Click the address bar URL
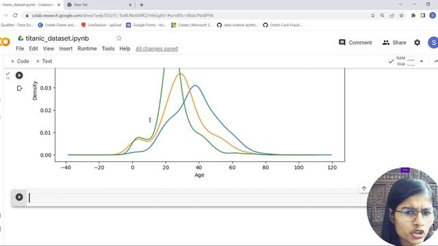 123,16
